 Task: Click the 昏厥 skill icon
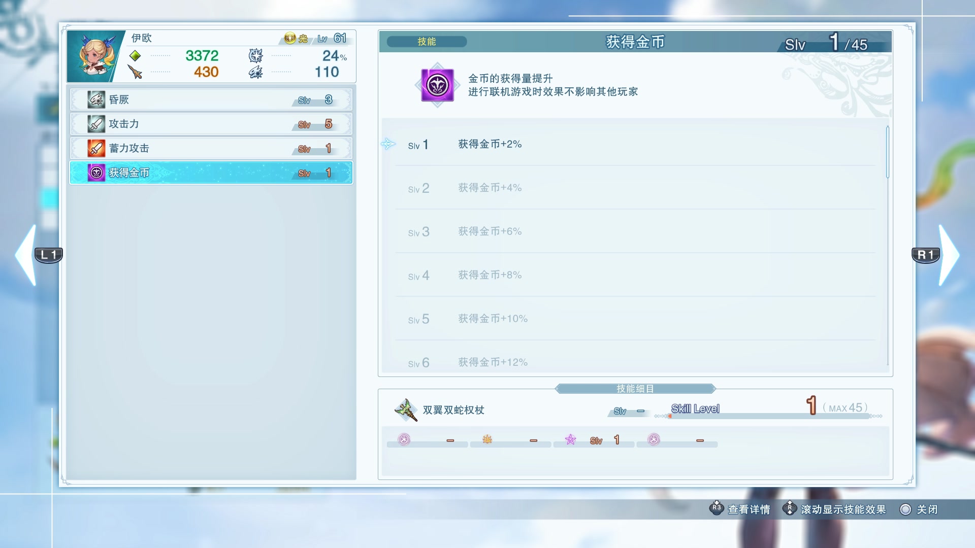(96, 99)
